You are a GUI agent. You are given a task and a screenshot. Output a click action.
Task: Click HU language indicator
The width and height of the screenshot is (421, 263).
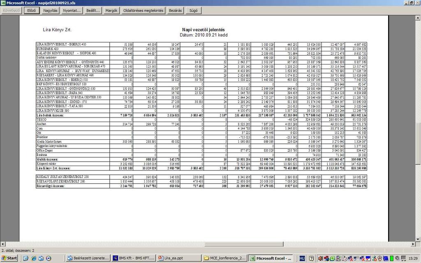point(302,258)
